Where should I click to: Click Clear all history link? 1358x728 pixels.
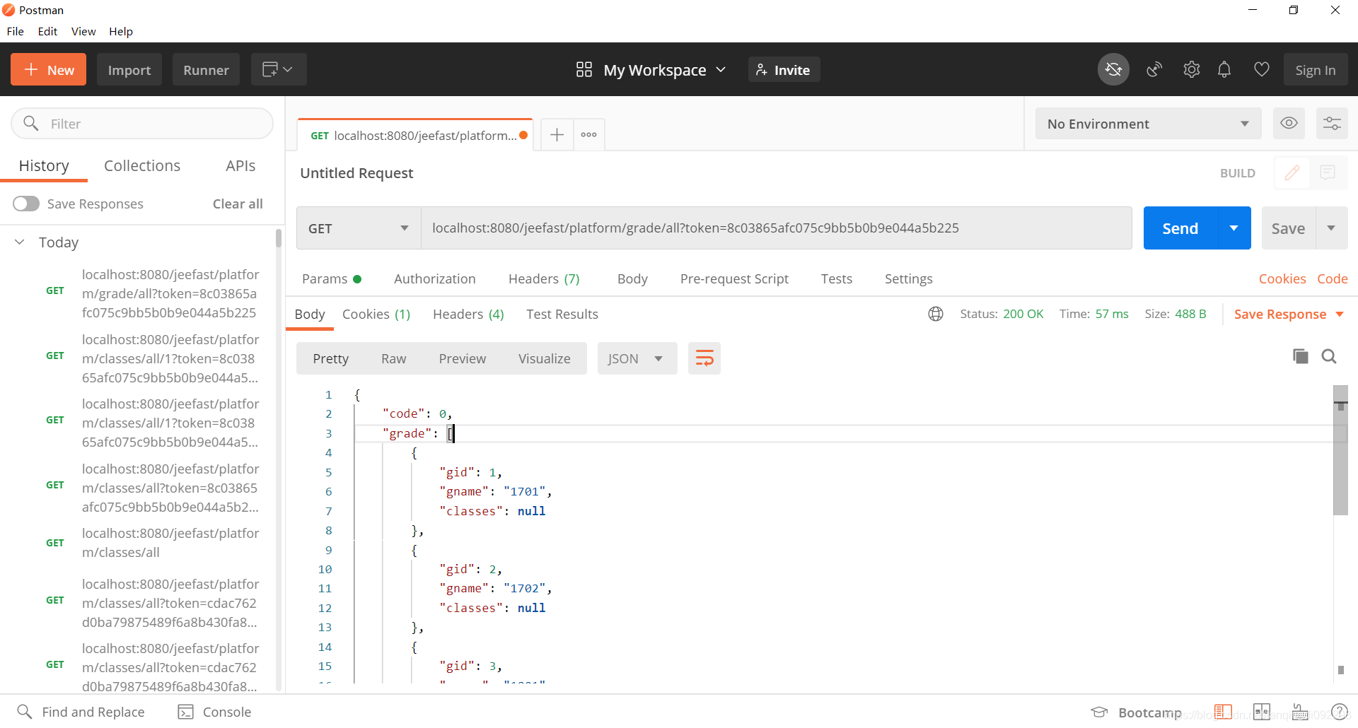point(238,204)
